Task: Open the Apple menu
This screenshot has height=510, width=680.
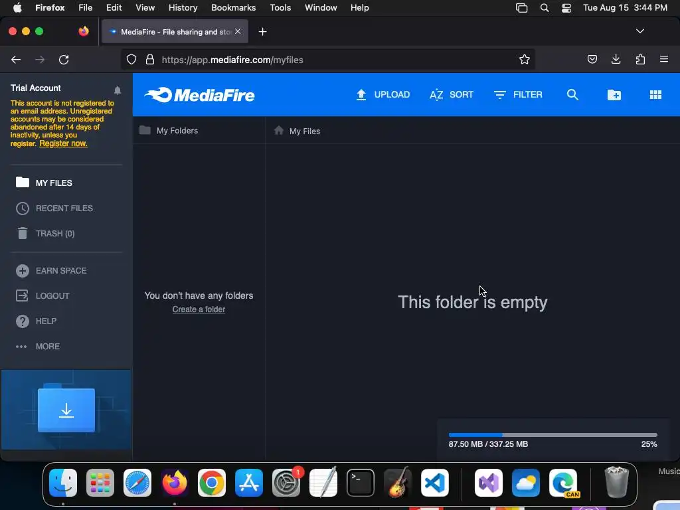Action: 17,8
